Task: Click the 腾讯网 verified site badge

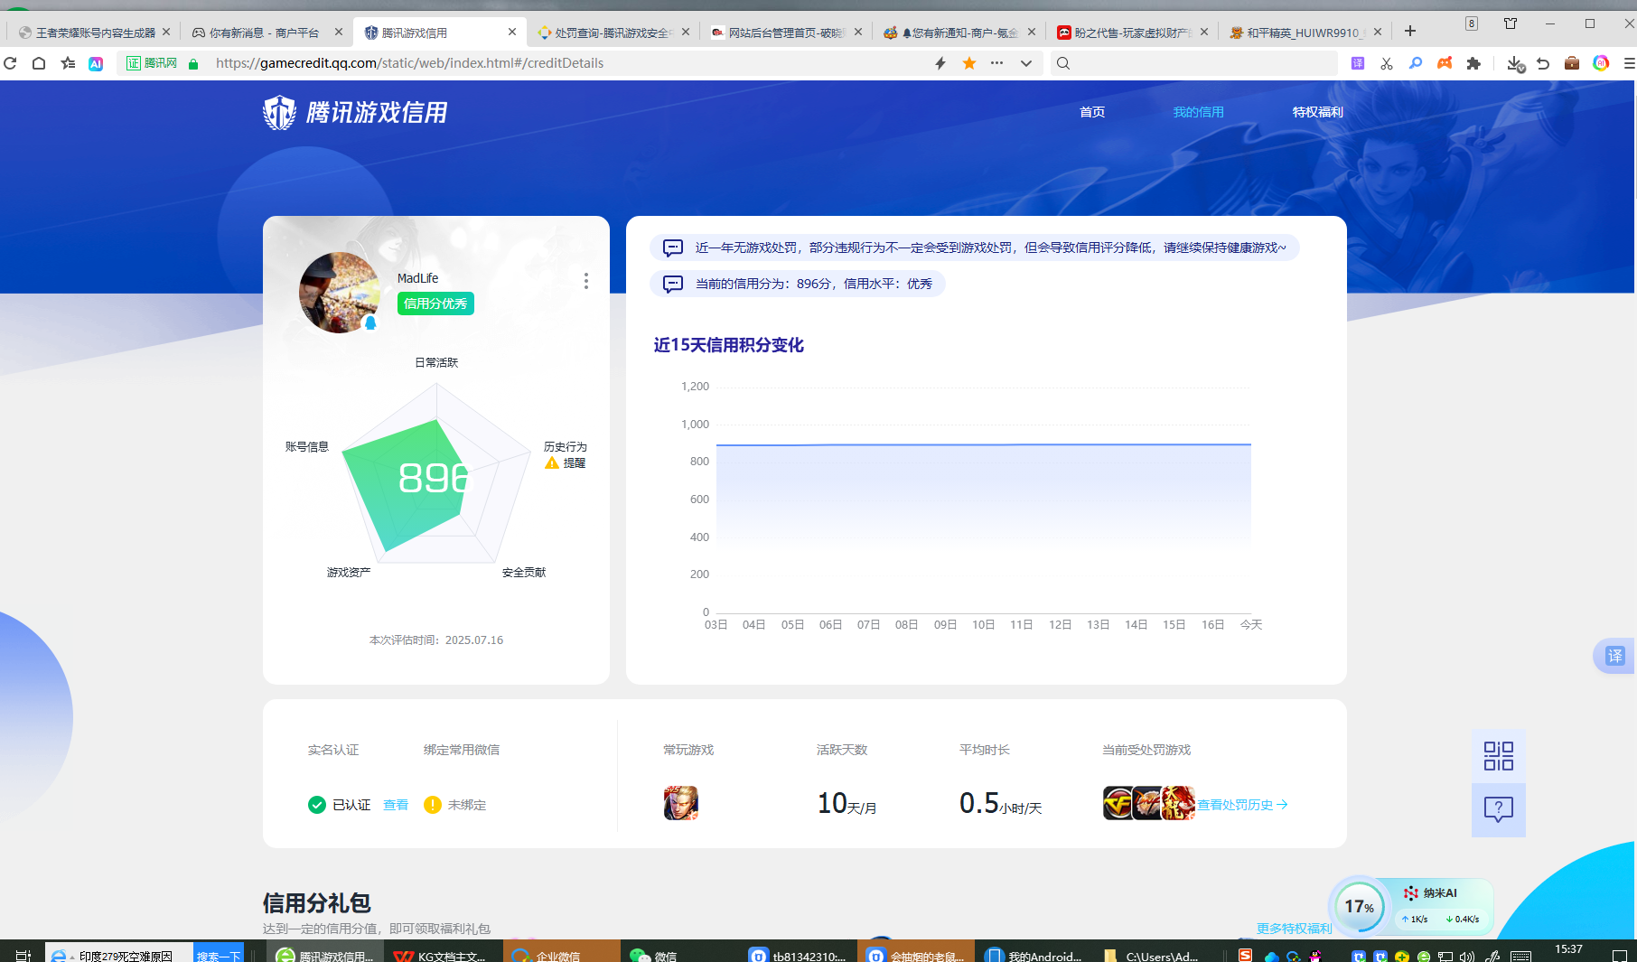Action: click(152, 63)
